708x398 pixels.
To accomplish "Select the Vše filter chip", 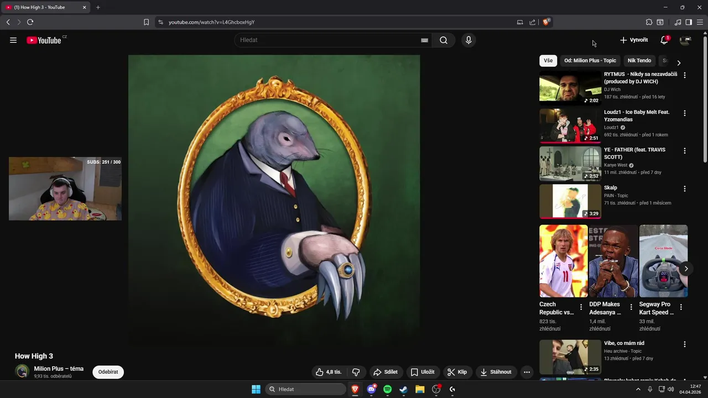I will point(548,61).
